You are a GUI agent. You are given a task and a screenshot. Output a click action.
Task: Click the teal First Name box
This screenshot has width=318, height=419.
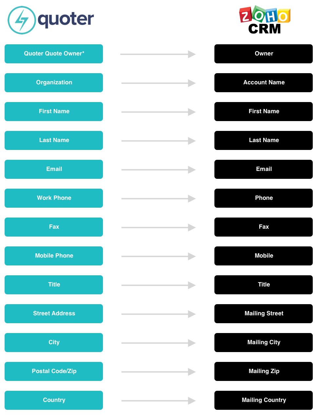pyautogui.click(x=54, y=112)
